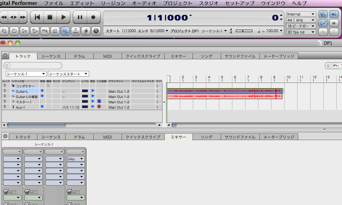342x205 pixels.
Task: Switch lower pane to メーターブリッジ tab
Action: click(279, 137)
